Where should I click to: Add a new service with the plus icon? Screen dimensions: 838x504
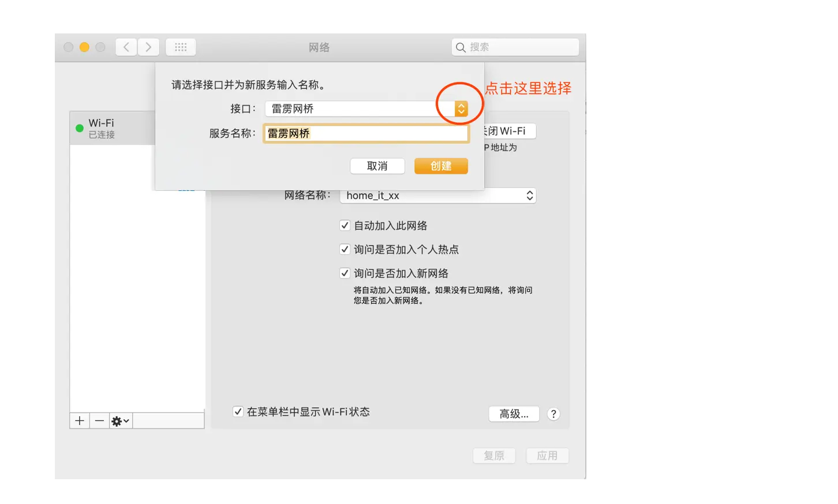(79, 420)
